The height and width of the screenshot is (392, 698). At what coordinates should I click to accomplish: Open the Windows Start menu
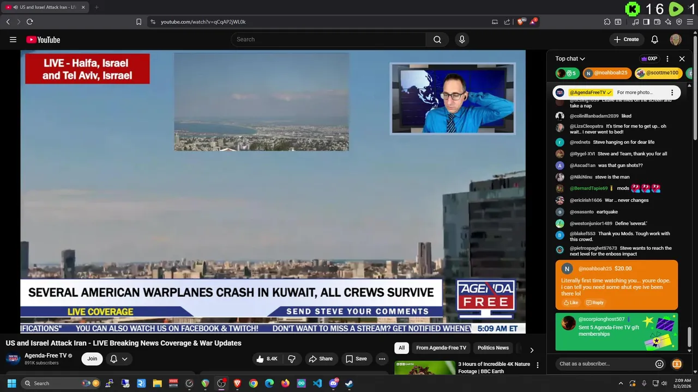coord(11,383)
